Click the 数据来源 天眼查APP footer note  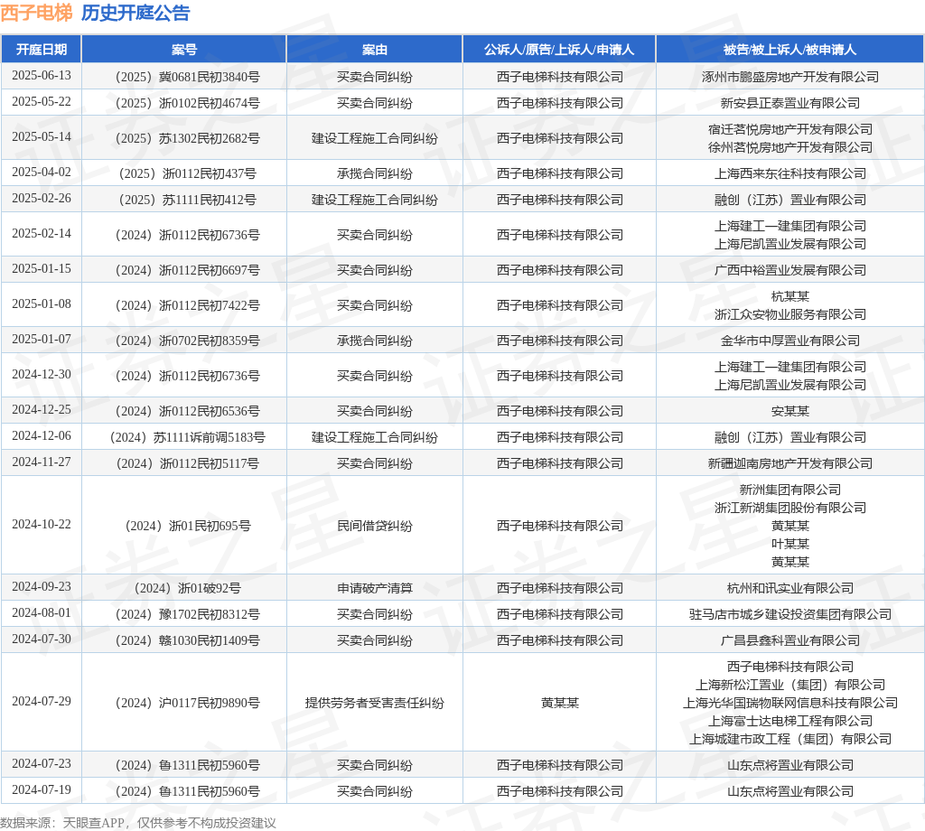tap(138, 823)
